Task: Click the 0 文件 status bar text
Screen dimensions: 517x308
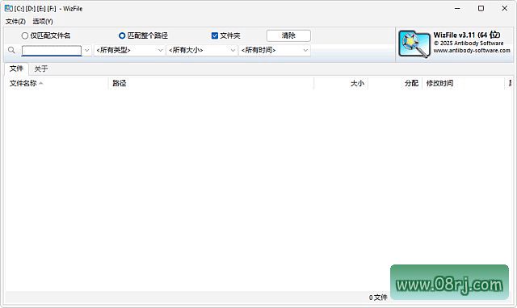Action: 378,298
